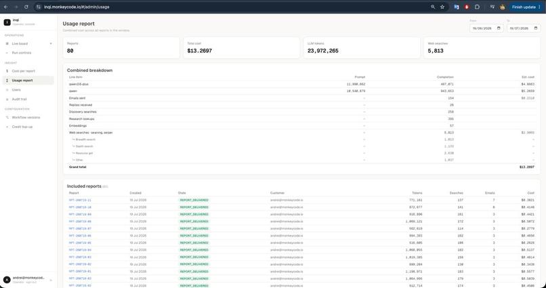546x288 pixels.
Task: Click the Discovery searches line item
Action: 83,112
